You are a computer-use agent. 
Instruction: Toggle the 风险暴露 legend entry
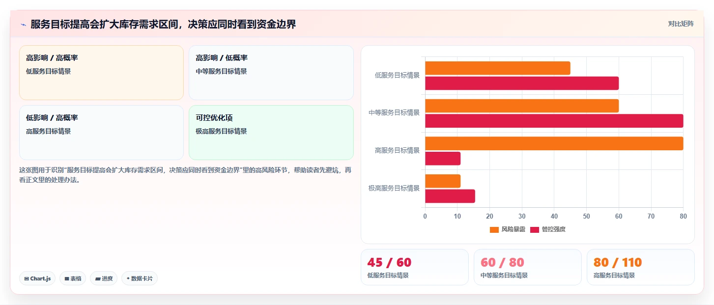tap(508, 229)
